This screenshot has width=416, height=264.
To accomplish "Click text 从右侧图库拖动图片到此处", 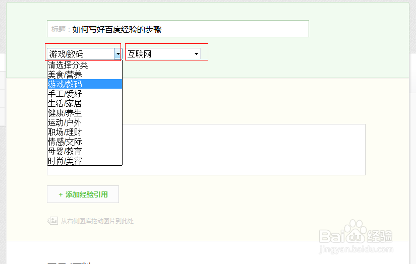I will [97, 221].
